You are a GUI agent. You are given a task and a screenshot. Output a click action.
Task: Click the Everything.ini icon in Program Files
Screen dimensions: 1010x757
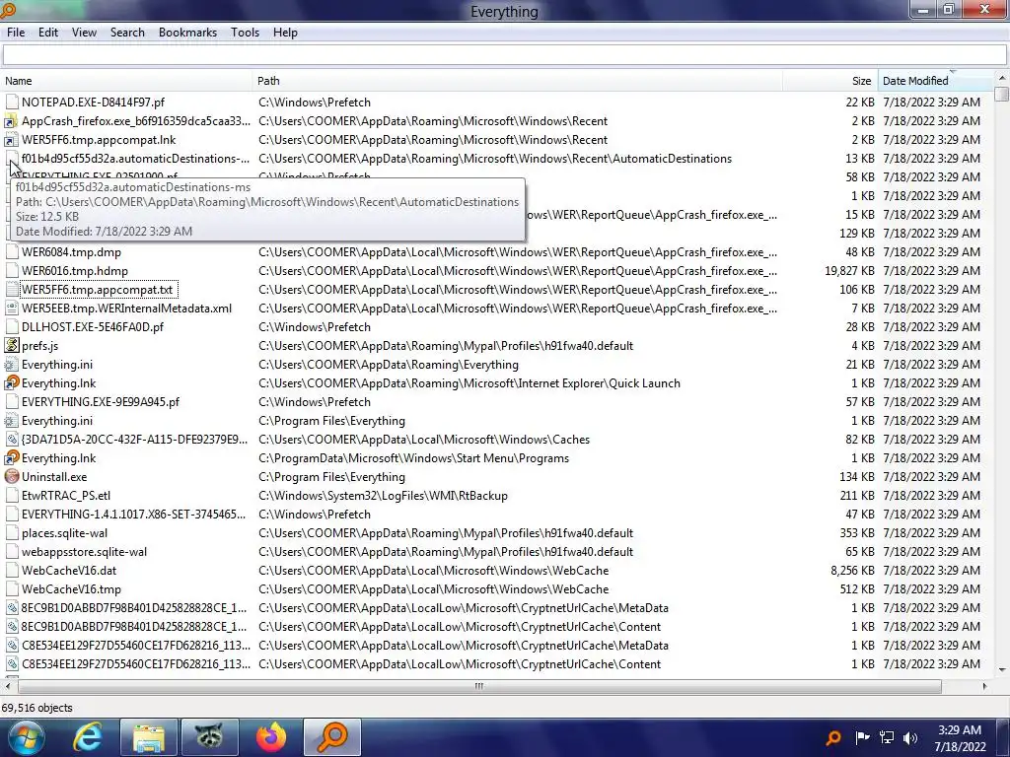(x=12, y=420)
